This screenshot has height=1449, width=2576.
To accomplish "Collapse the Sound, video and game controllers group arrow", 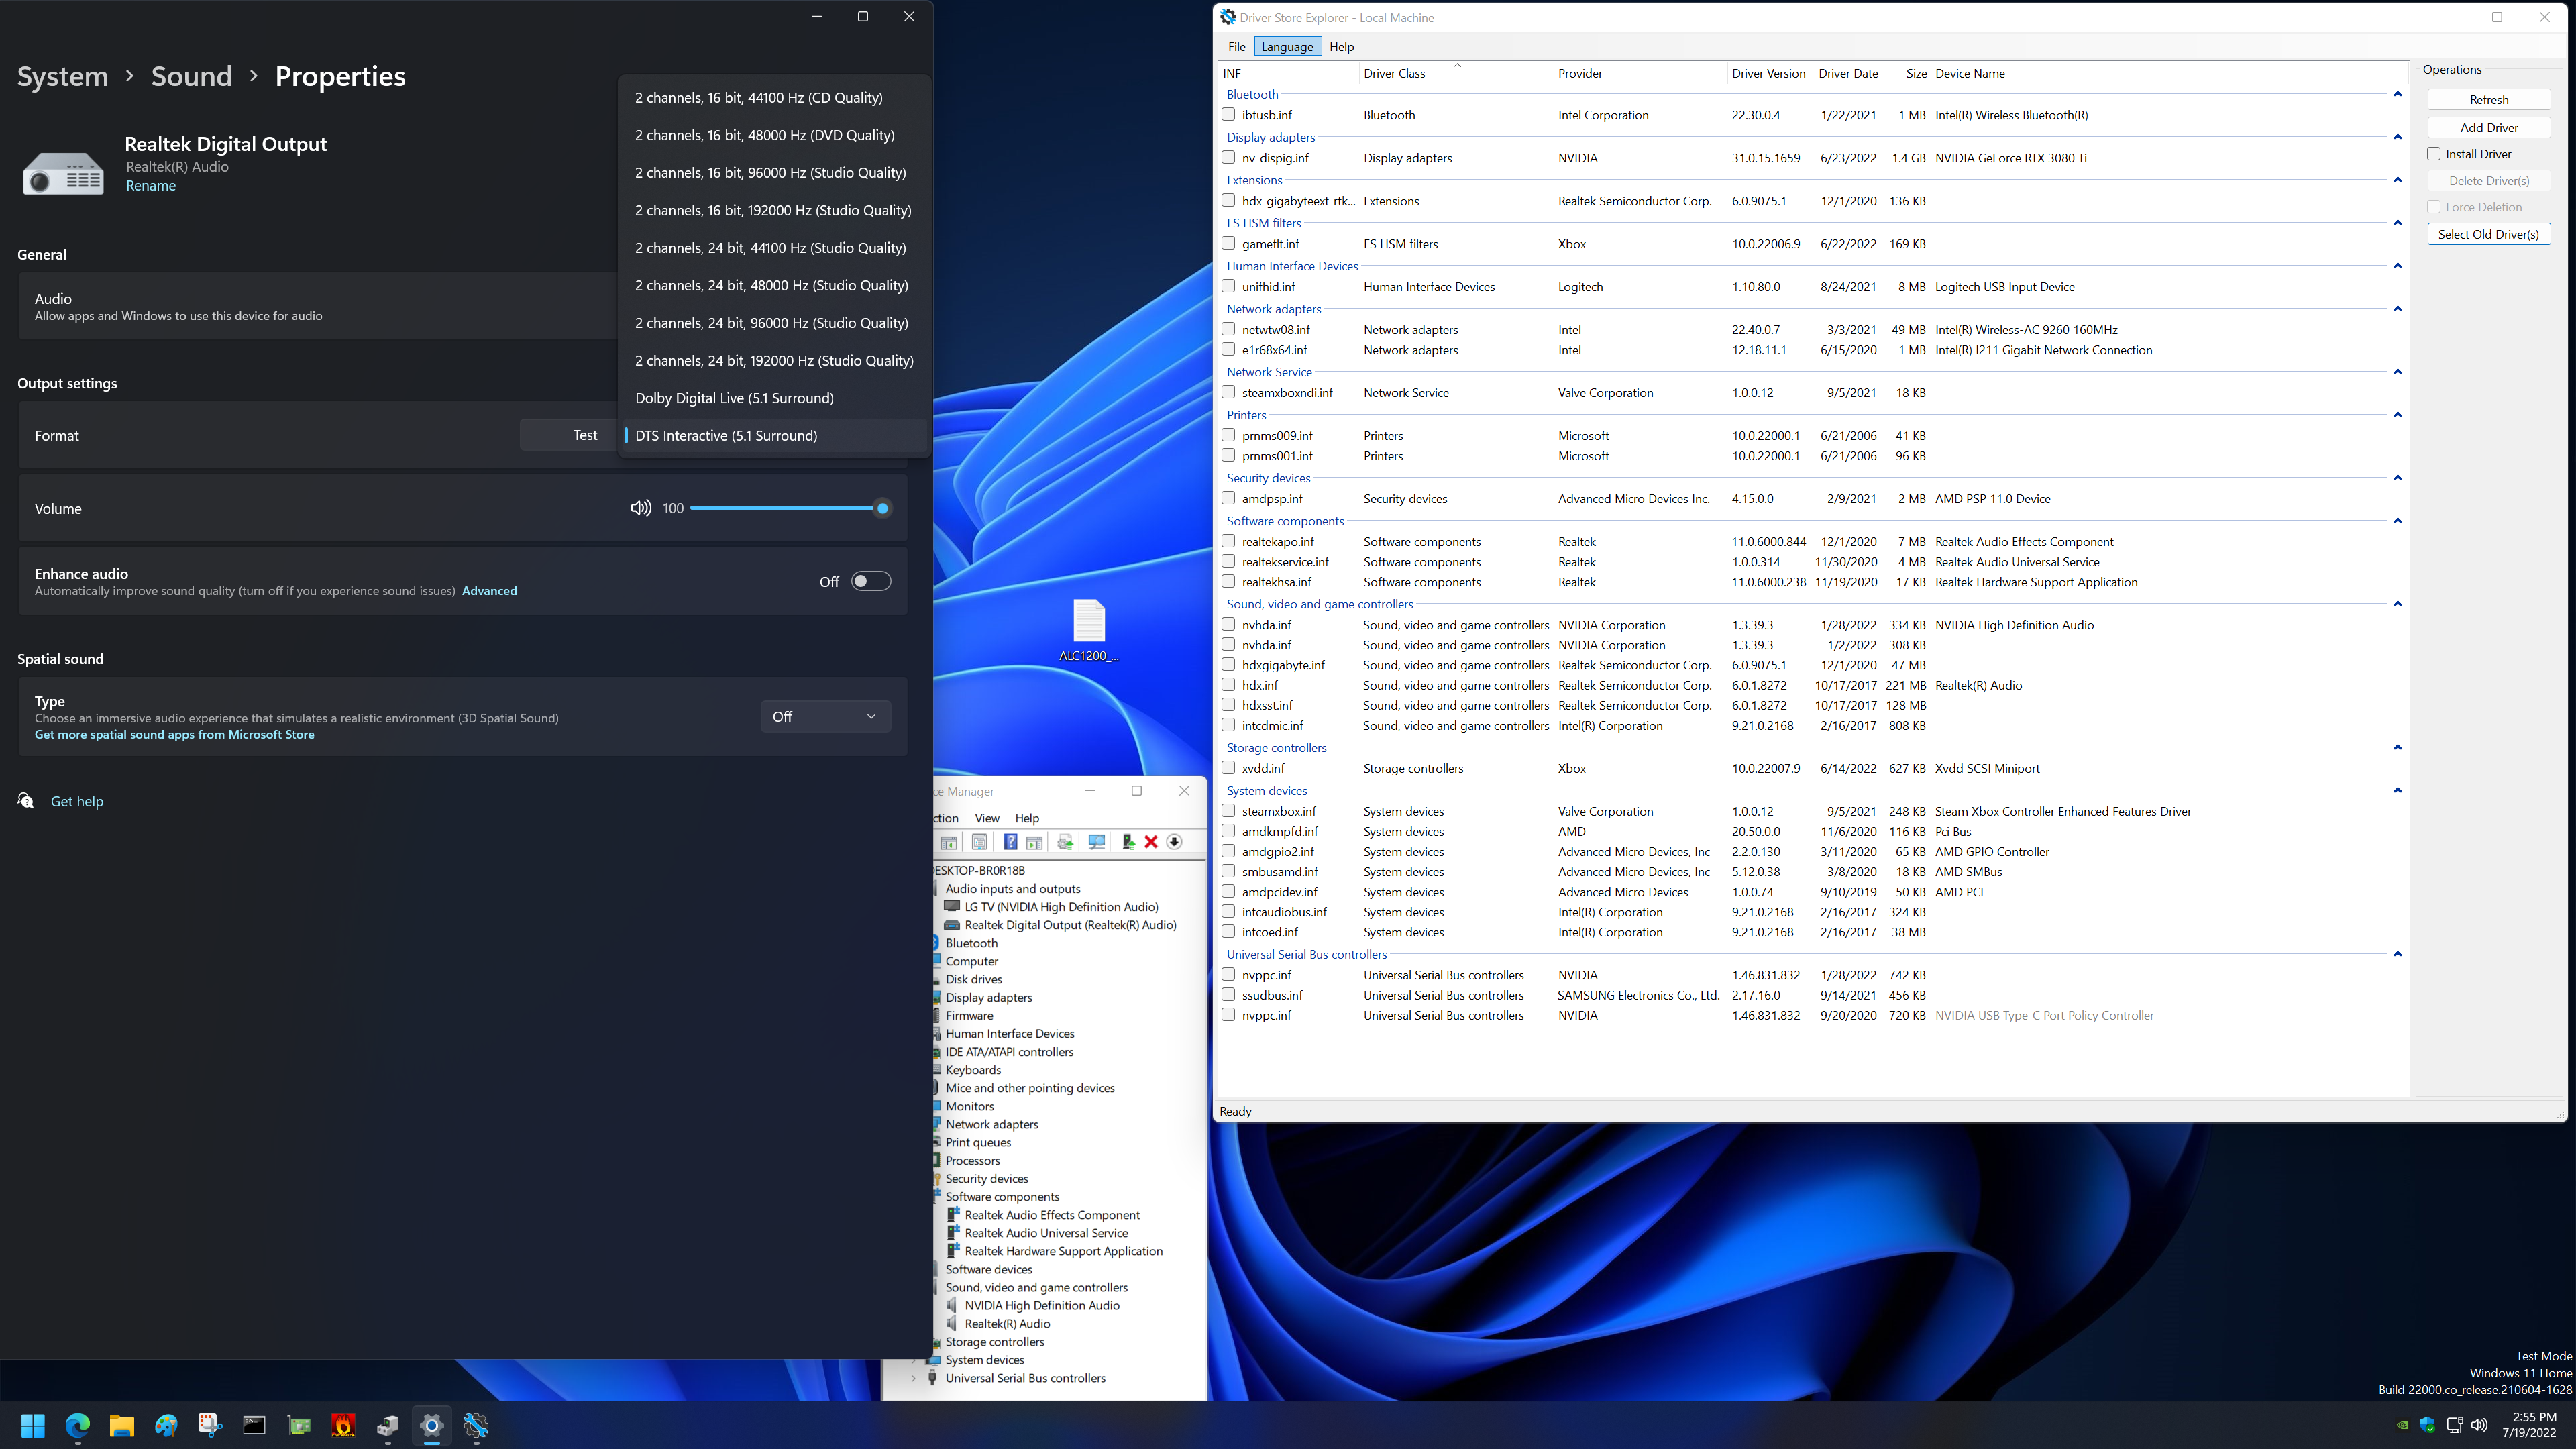I will click(x=2397, y=604).
